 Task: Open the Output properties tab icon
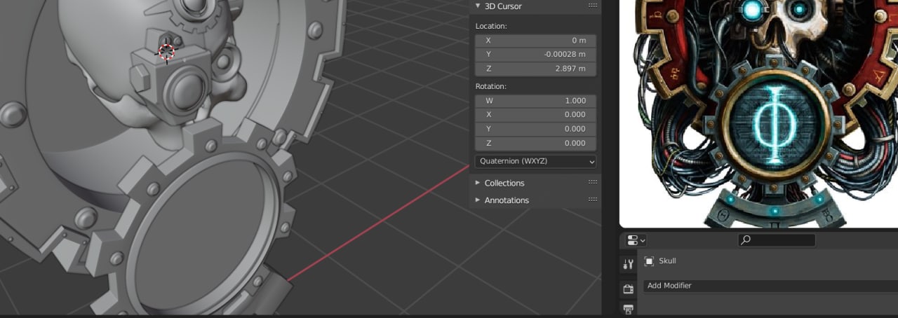[628, 309]
